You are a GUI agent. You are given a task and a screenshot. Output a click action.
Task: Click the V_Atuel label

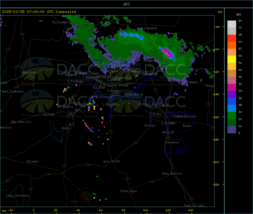point(144,104)
